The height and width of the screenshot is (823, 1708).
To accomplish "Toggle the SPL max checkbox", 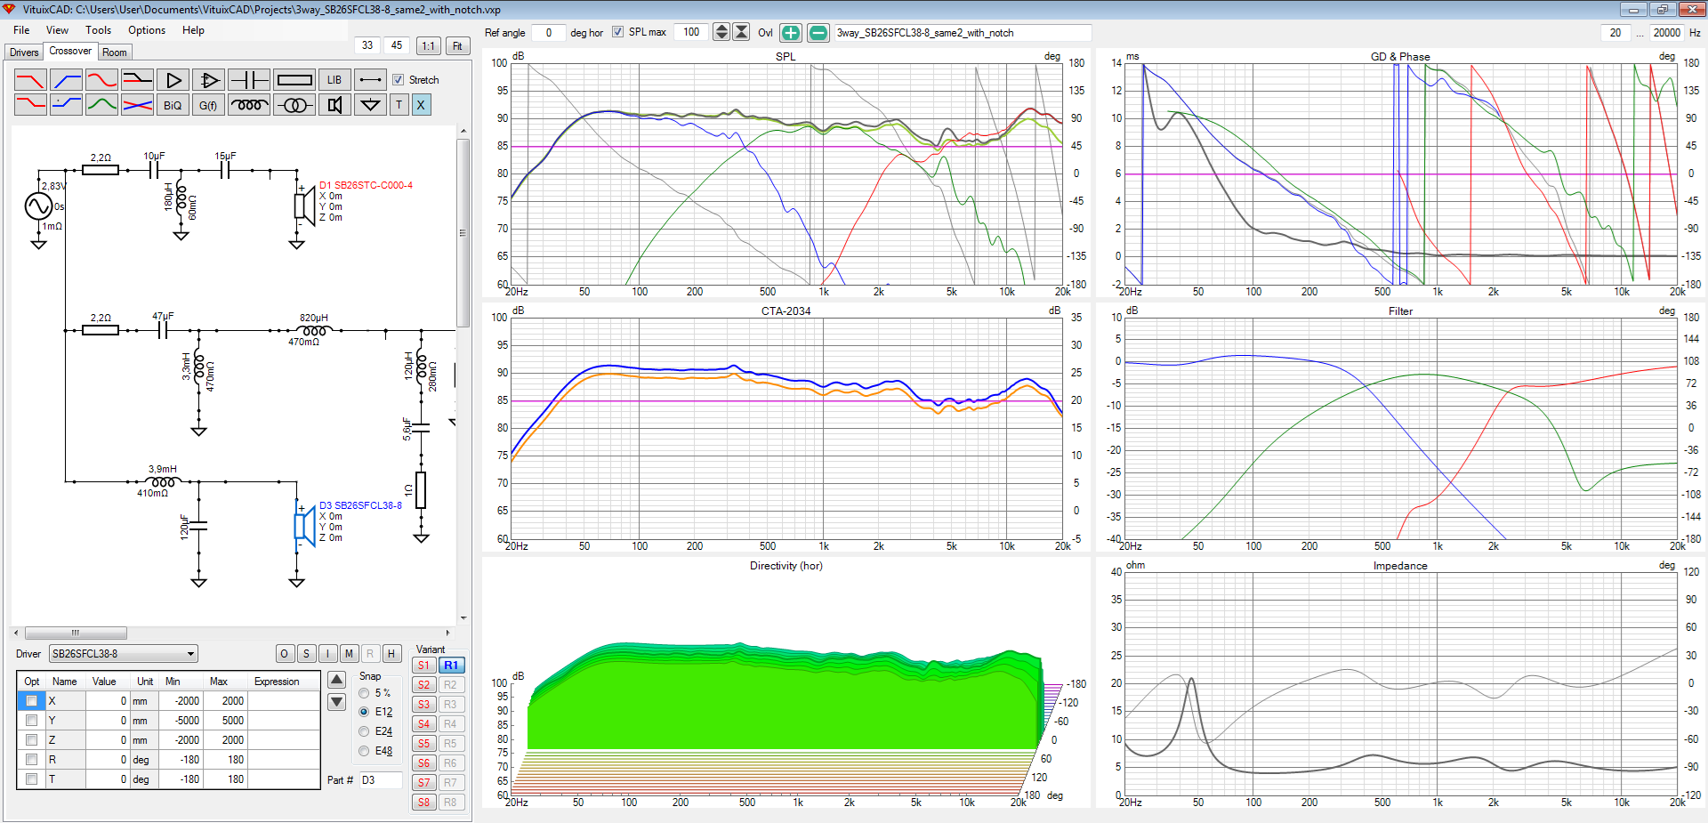I will 617,32.
